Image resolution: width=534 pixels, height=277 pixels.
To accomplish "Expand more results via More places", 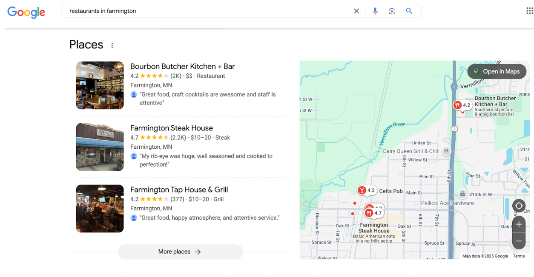I will click(x=180, y=252).
